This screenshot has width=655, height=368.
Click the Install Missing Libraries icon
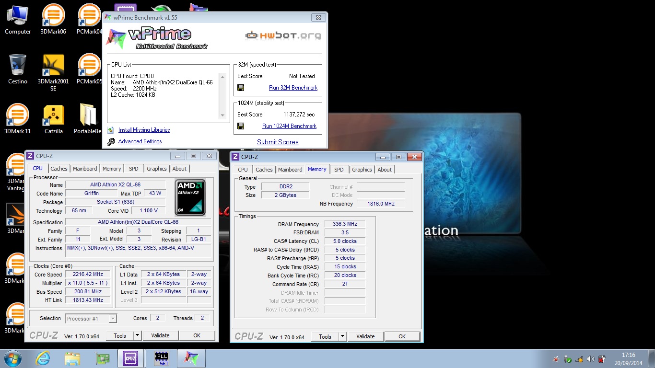pos(111,130)
